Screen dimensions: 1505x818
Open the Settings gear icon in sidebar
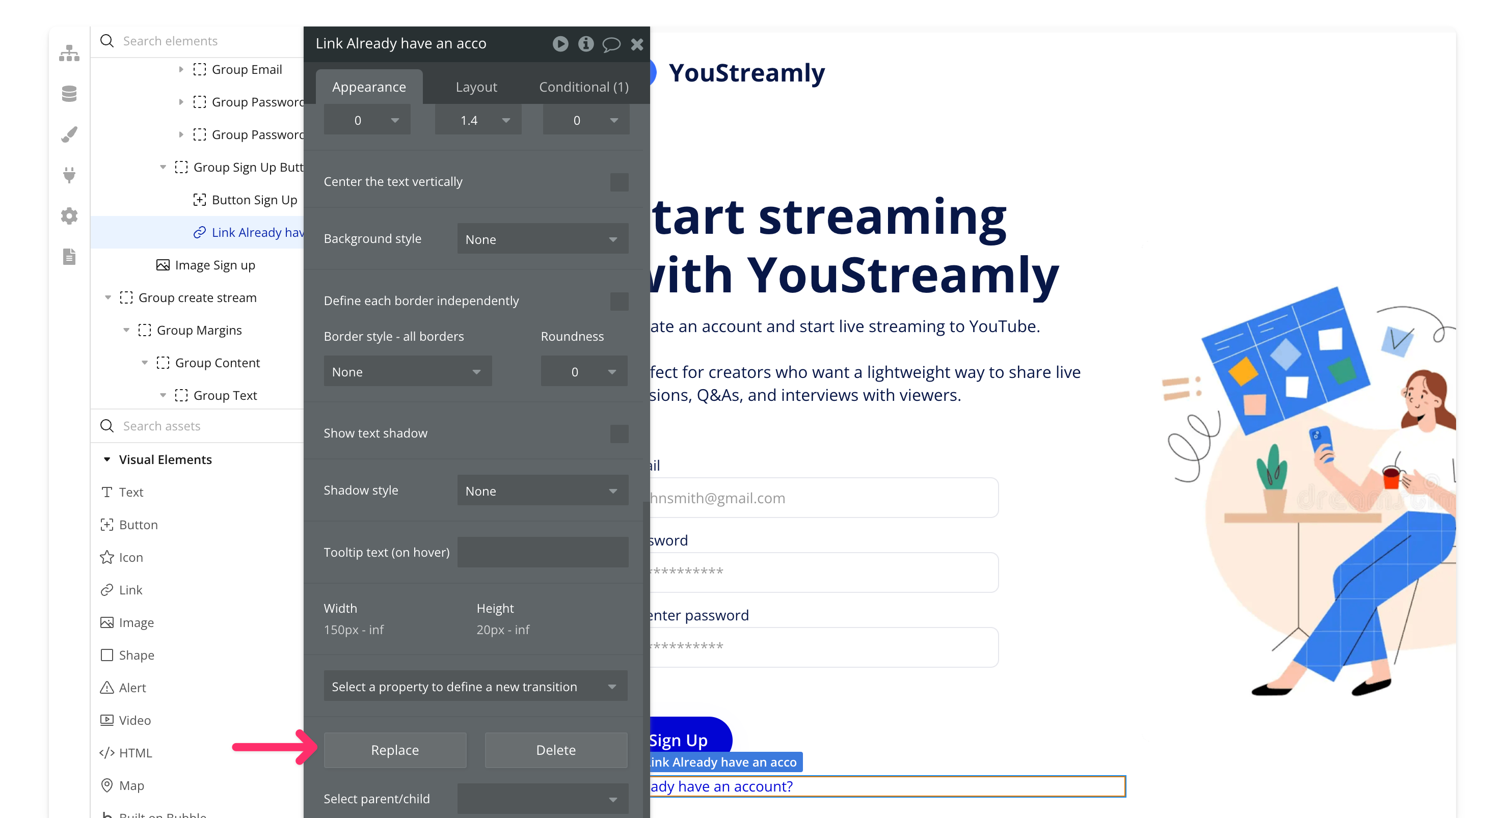(x=69, y=215)
